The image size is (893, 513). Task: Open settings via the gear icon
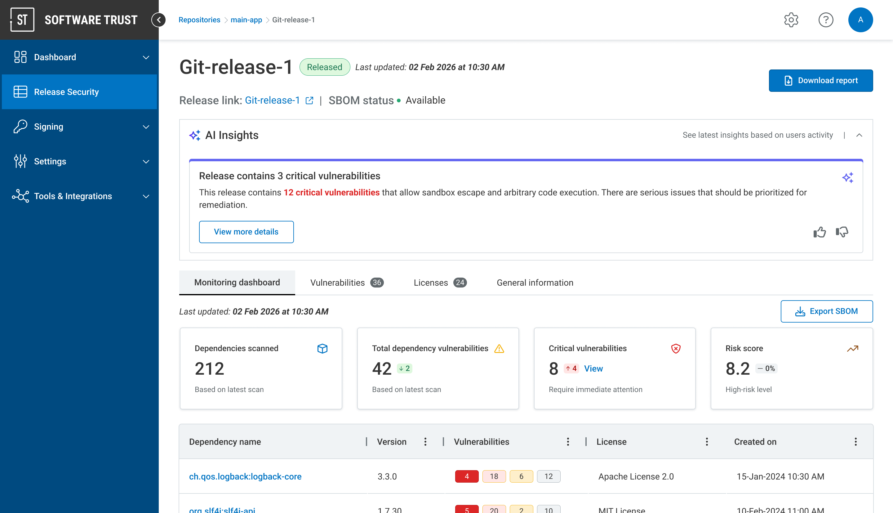[x=791, y=20]
